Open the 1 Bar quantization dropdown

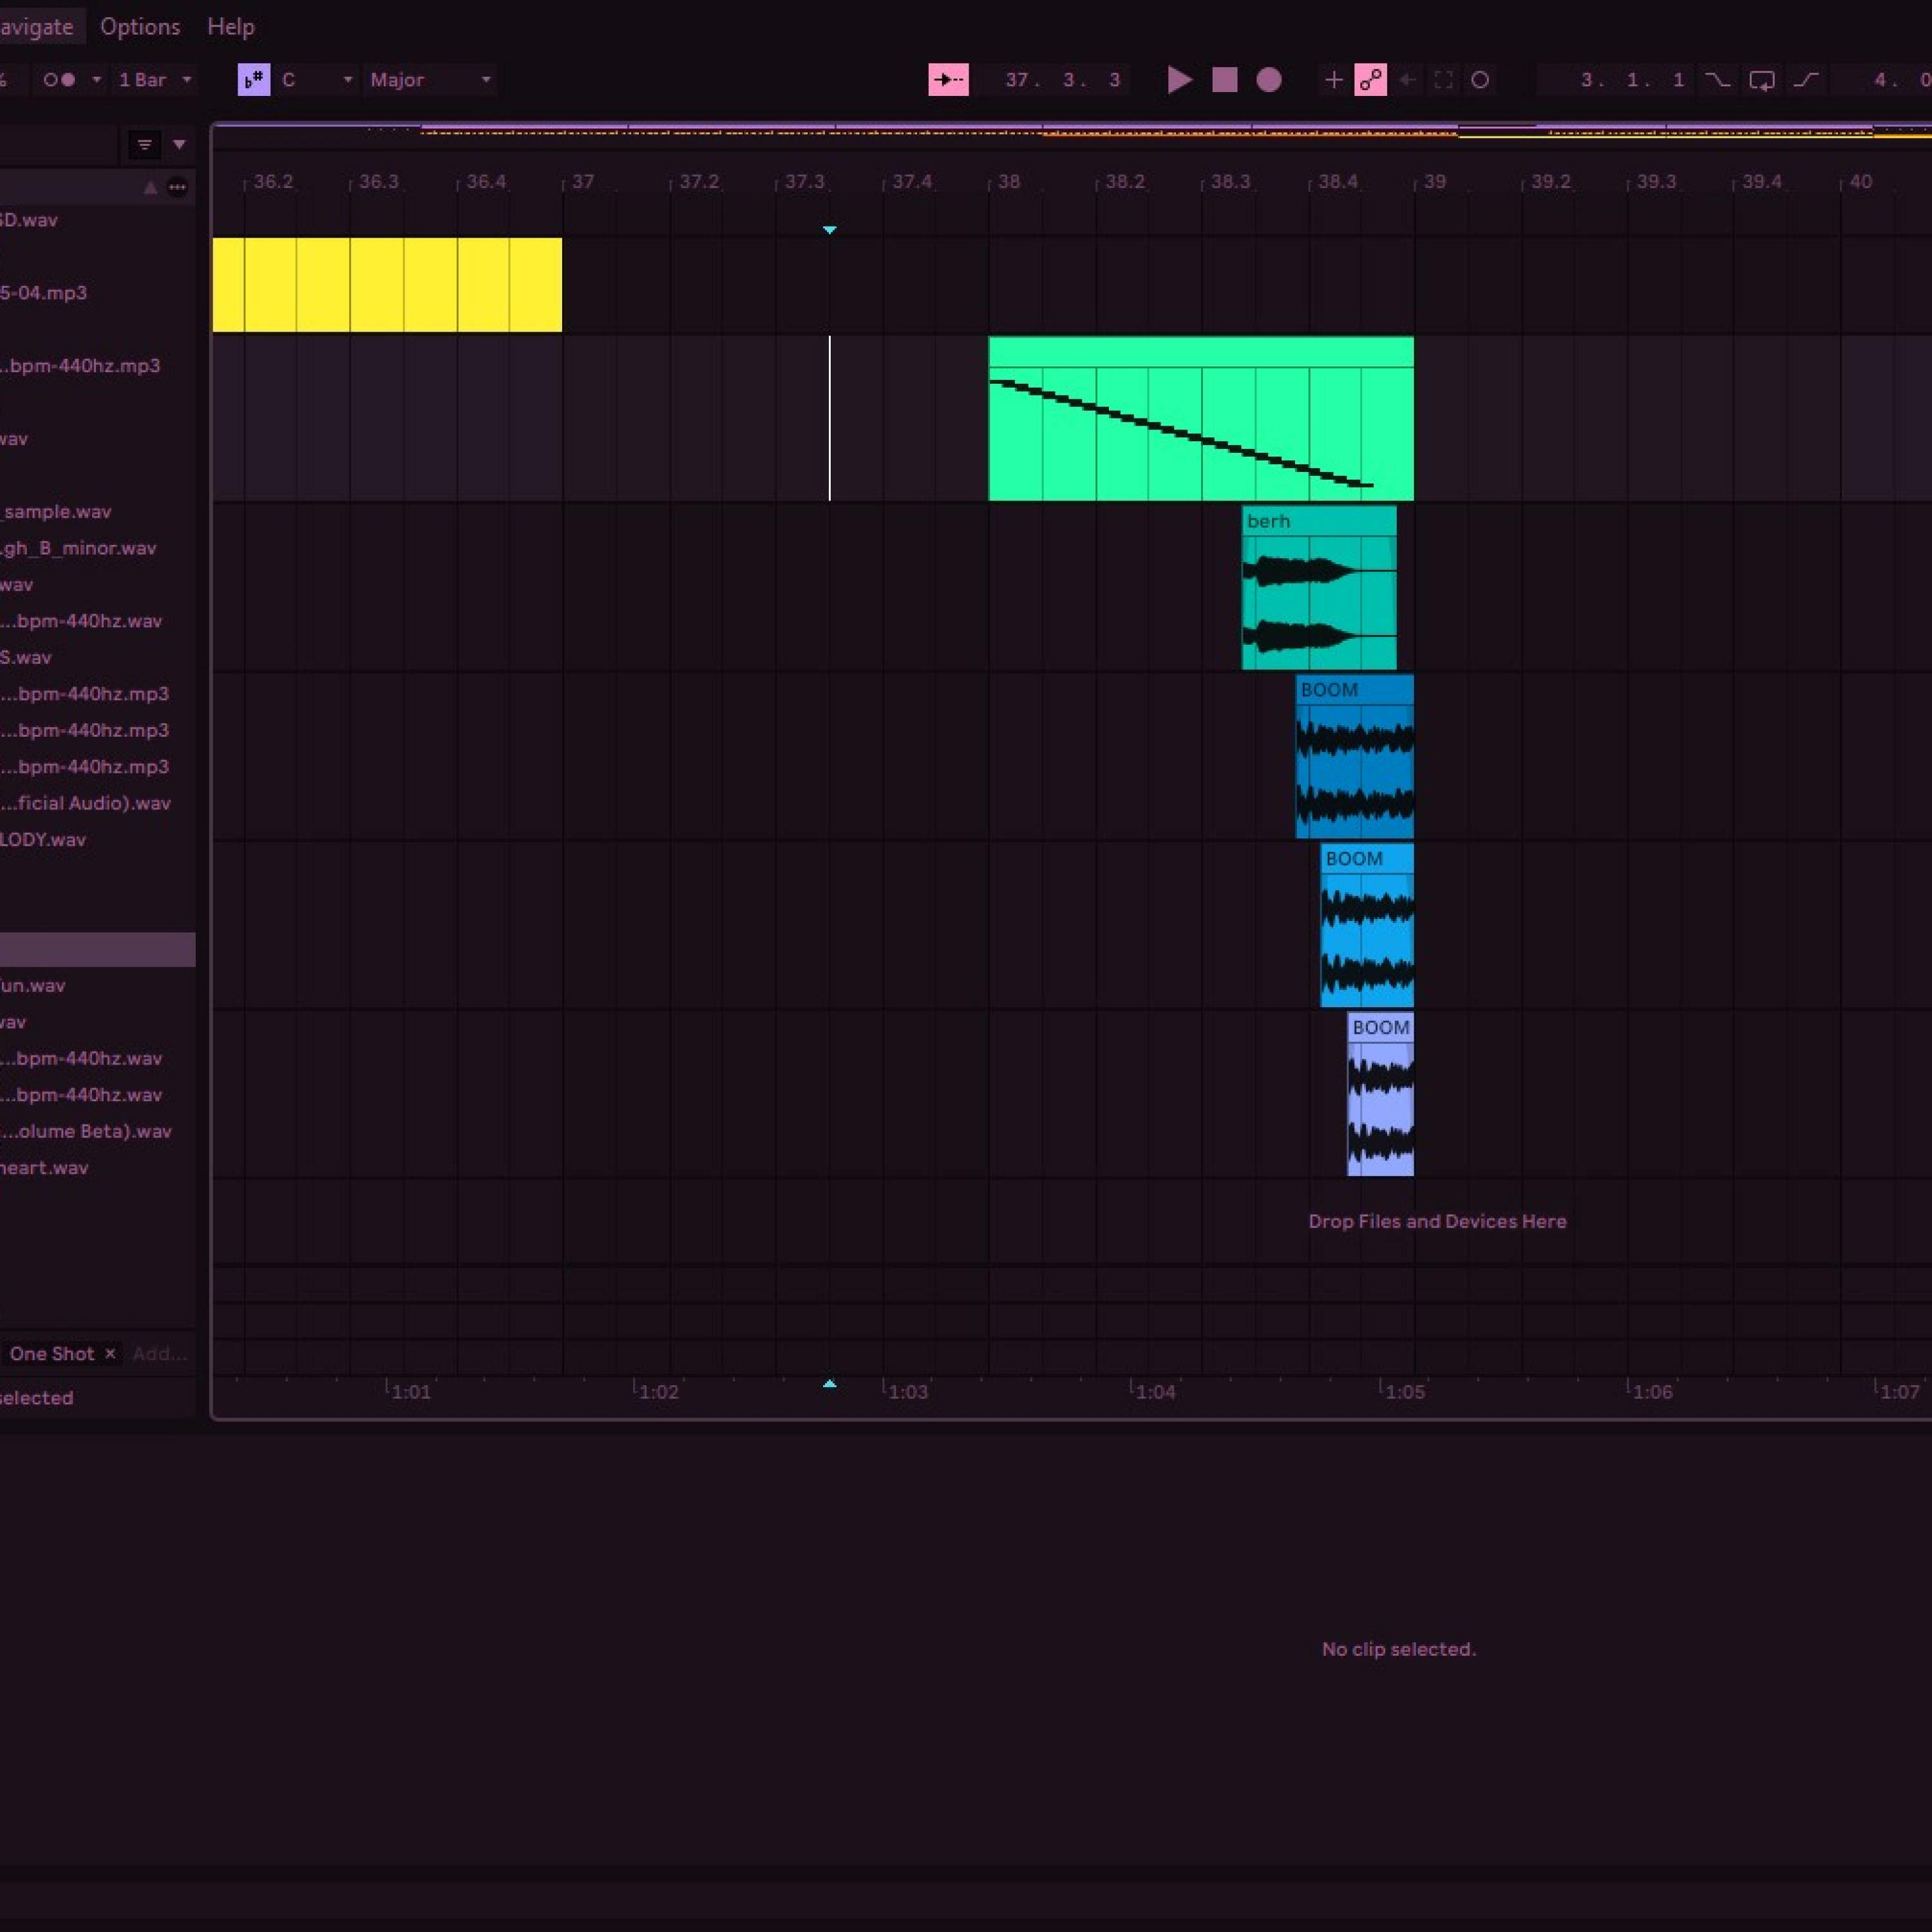pyautogui.click(x=155, y=80)
